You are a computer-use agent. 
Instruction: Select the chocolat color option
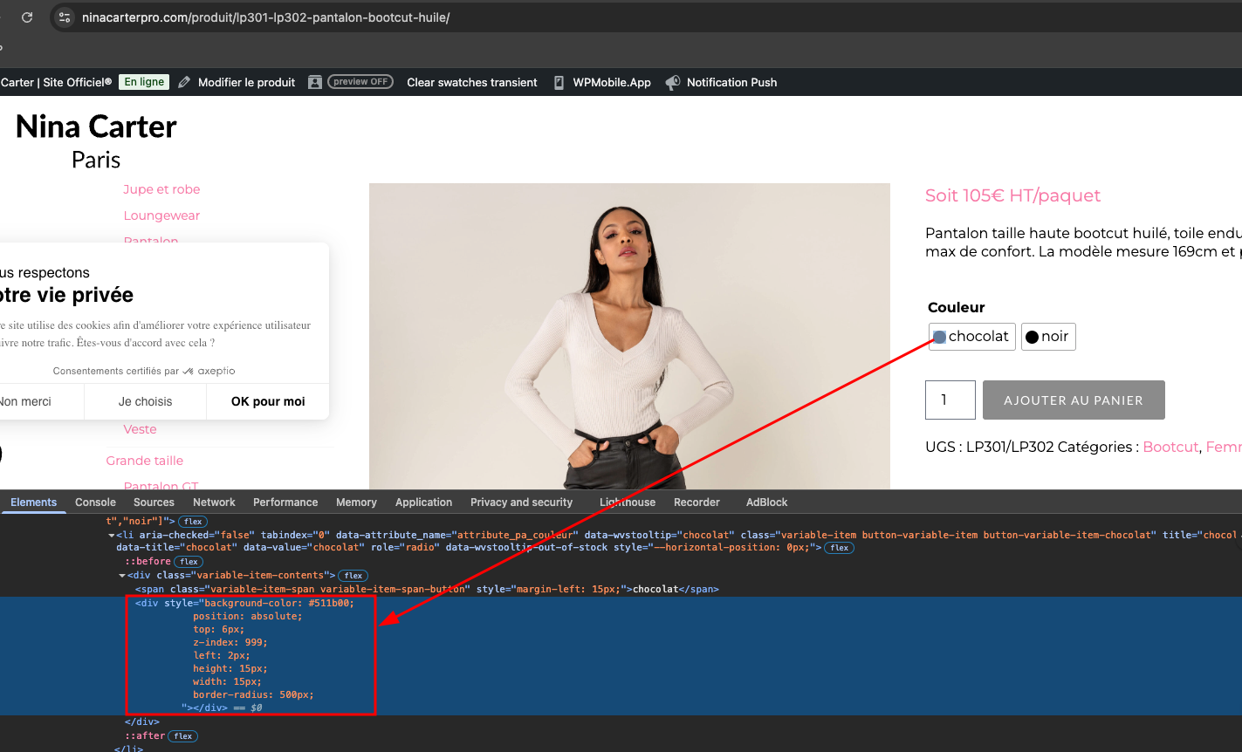click(972, 337)
